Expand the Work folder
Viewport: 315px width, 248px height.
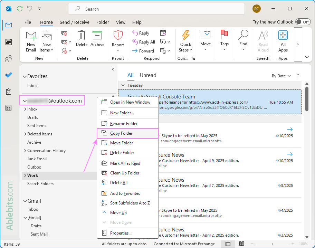tap(25, 175)
